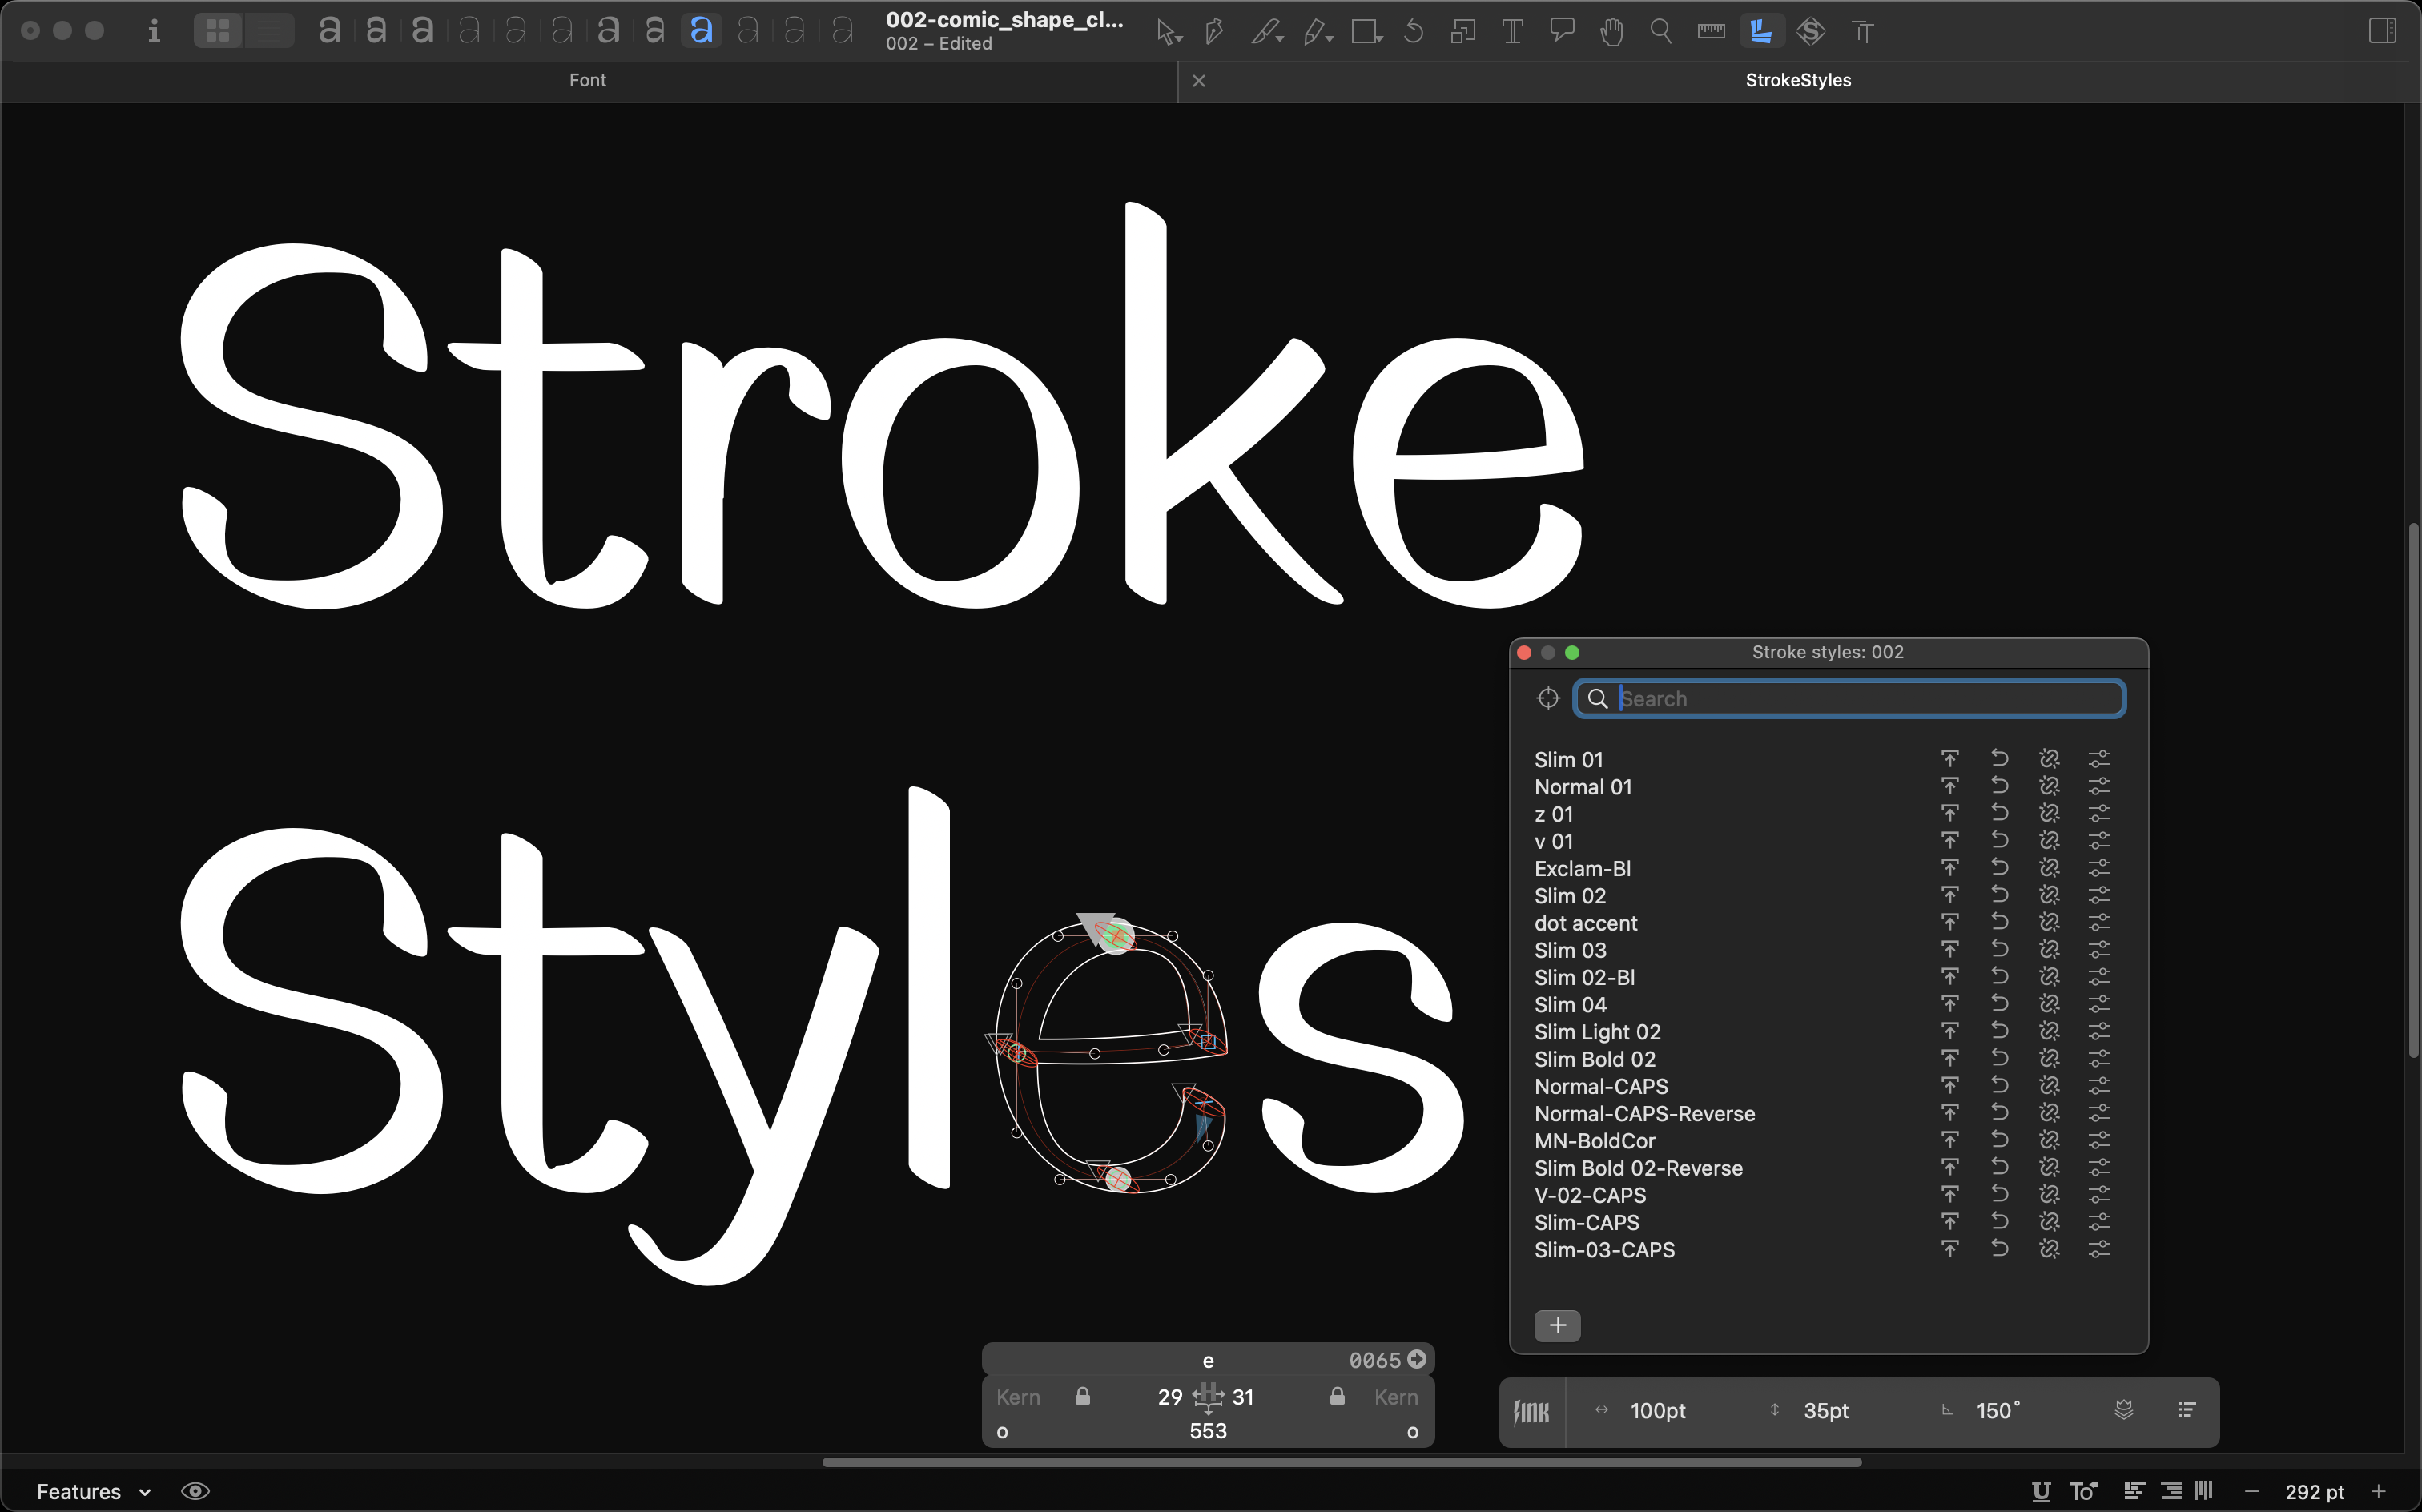
Task: Select the Slim Light 02 stroke style
Action: tap(1597, 1032)
